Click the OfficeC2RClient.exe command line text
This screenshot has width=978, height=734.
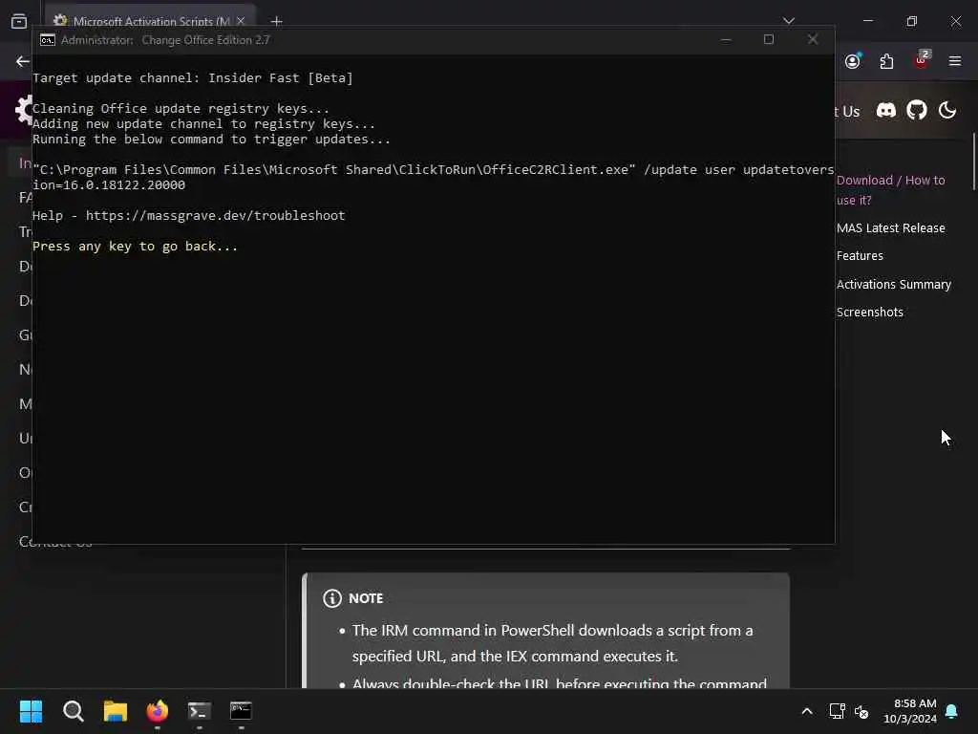pyautogui.click(x=433, y=177)
